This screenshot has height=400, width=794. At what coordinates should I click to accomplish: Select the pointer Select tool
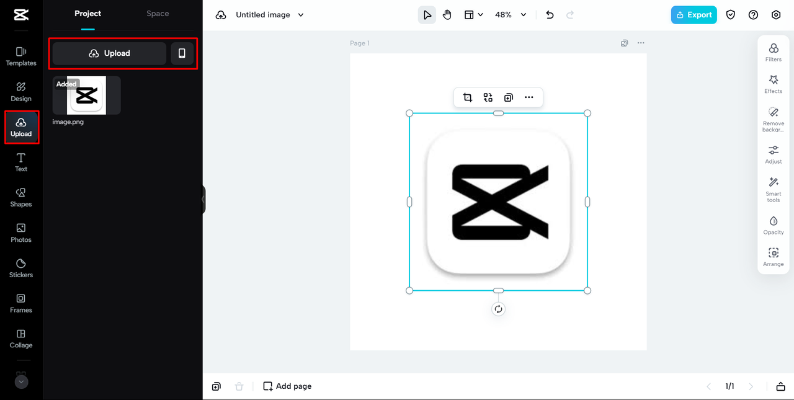click(427, 15)
